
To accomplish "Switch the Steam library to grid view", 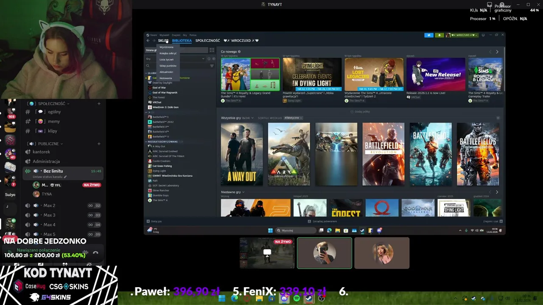I will point(212,50).
